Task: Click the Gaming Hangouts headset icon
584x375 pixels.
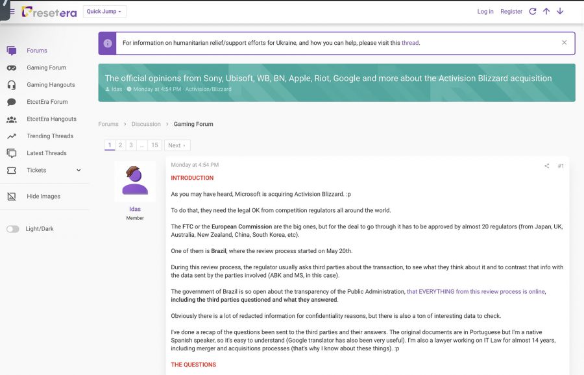Action: tap(12, 85)
